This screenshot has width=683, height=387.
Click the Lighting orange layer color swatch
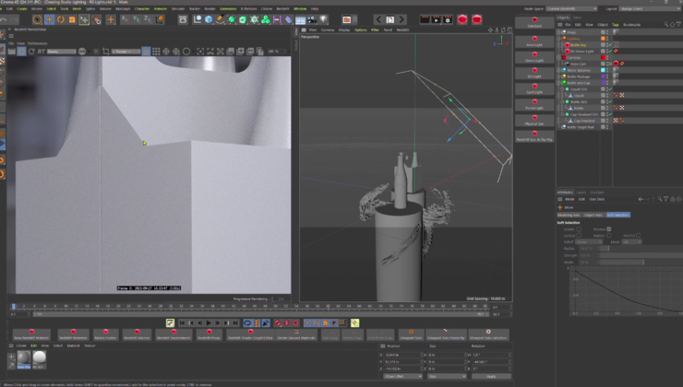click(x=604, y=39)
